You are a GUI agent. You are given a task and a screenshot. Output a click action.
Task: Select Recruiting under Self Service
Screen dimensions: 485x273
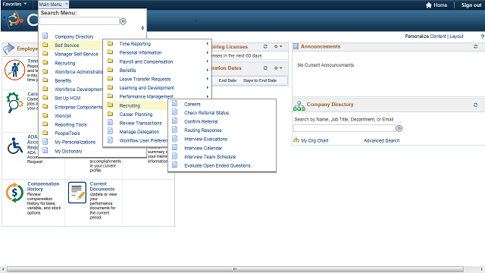coord(130,105)
